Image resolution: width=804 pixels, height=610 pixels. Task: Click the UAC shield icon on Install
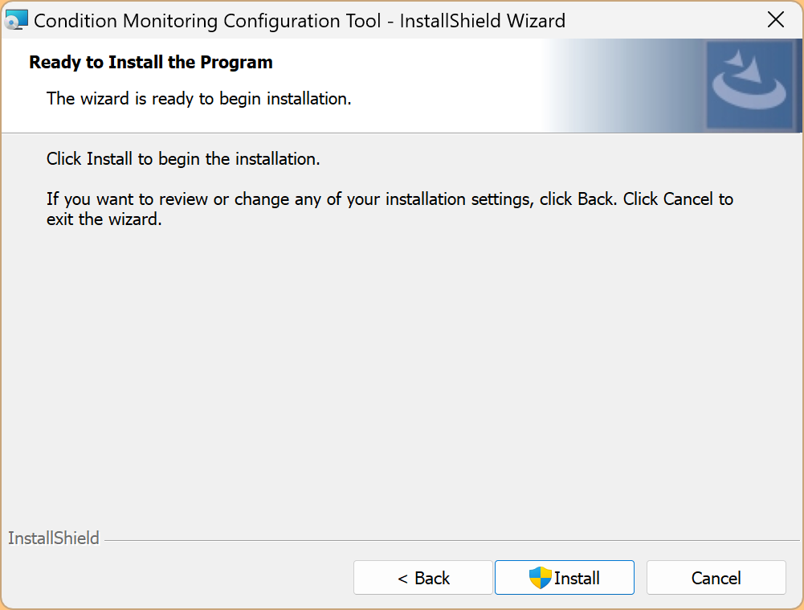540,577
